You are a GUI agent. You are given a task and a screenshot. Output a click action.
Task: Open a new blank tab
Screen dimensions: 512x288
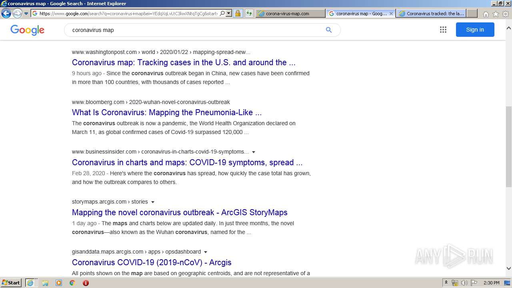[472, 13]
